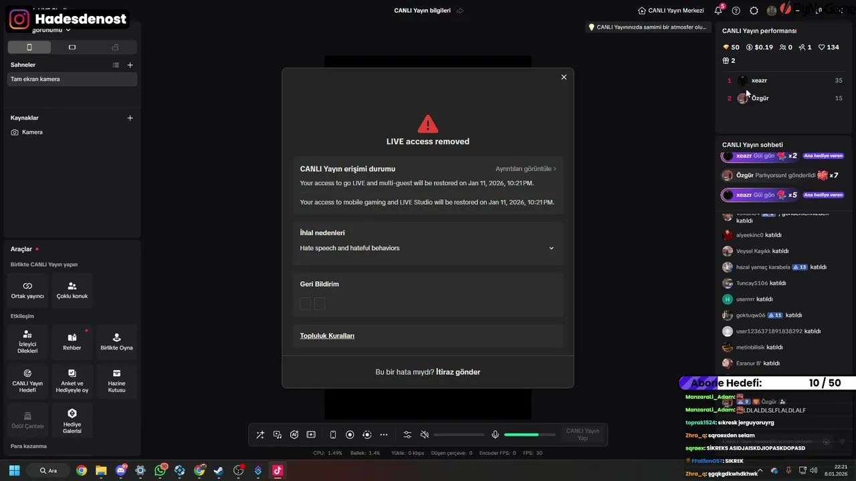Click chat user alyeekinc0
Screen dimensions: 856x481
coord(750,235)
